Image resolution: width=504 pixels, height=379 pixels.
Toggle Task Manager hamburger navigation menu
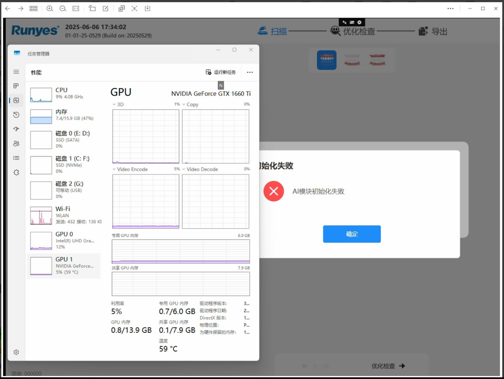coord(16,72)
